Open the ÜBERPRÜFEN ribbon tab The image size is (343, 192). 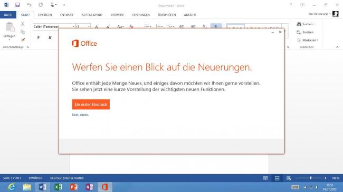tap(167, 15)
